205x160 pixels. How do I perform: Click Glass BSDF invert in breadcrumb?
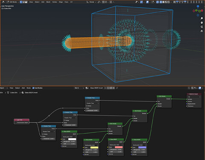click(x=31, y=93)
